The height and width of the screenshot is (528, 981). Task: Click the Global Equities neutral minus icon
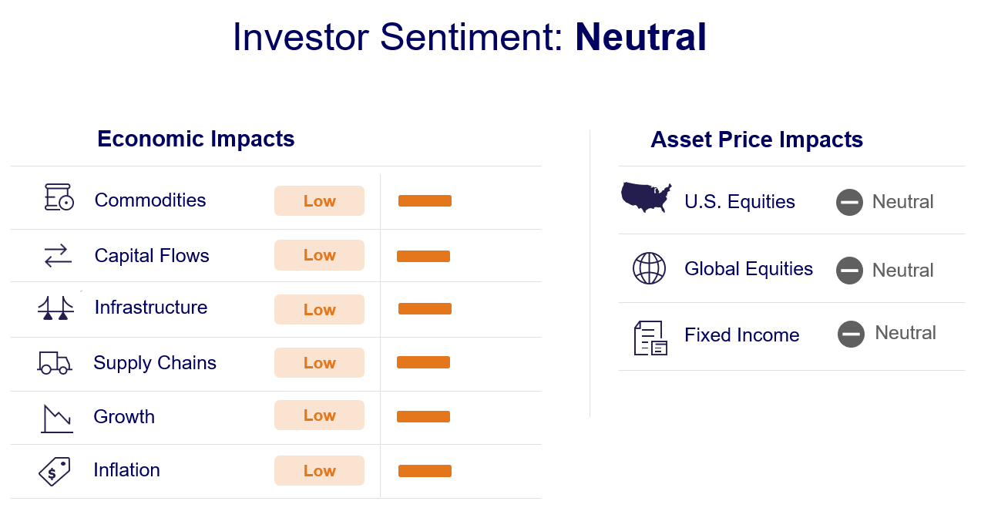pyautogui.click(x=849, y=271)
